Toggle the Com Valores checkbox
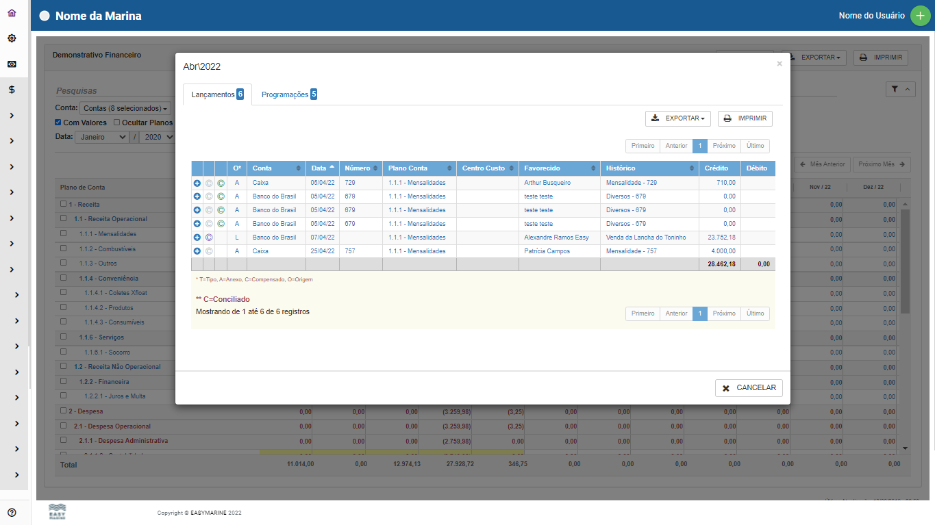The image size is (935, 525). coord(58,123)
